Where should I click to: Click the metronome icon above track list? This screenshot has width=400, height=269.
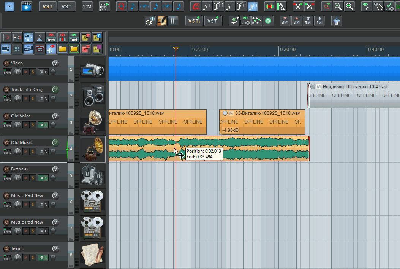pos(40,38)
